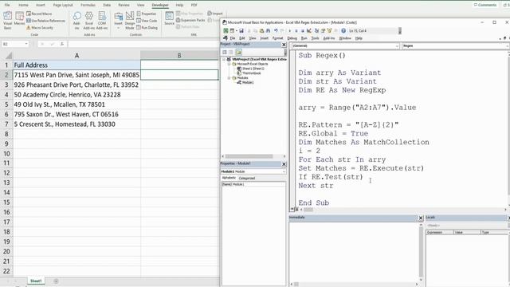Click View Code icon in Project pane

(x=225, y=52)
